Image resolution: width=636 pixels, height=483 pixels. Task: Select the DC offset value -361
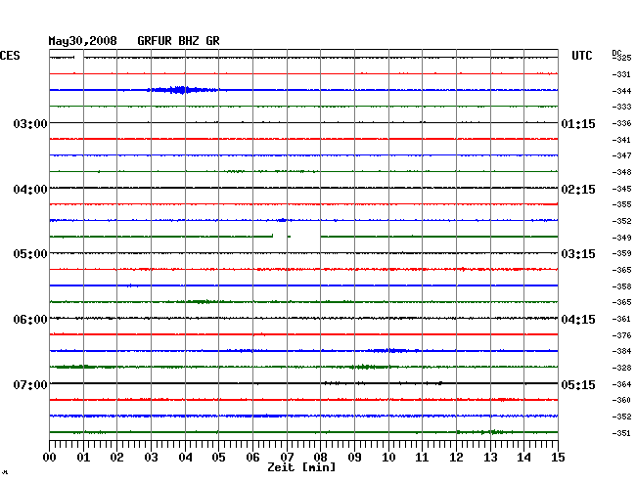pos(621,319)
